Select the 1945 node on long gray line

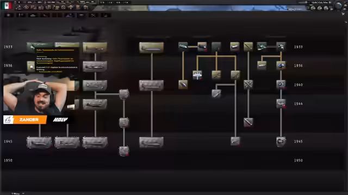click(x=235, y=141)
